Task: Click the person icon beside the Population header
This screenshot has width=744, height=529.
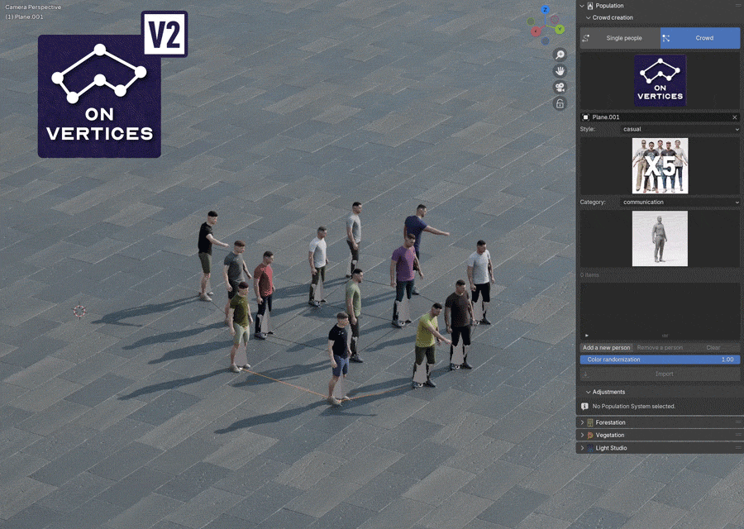Action: tap(590, 6)
